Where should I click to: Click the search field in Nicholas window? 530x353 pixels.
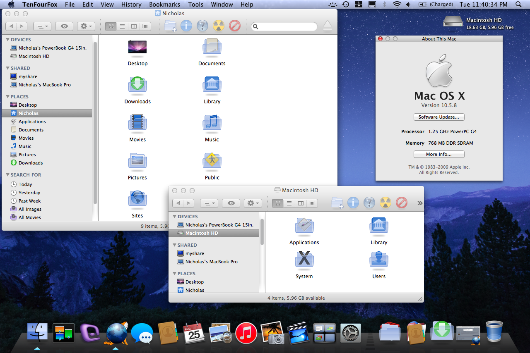click(284, 26)
